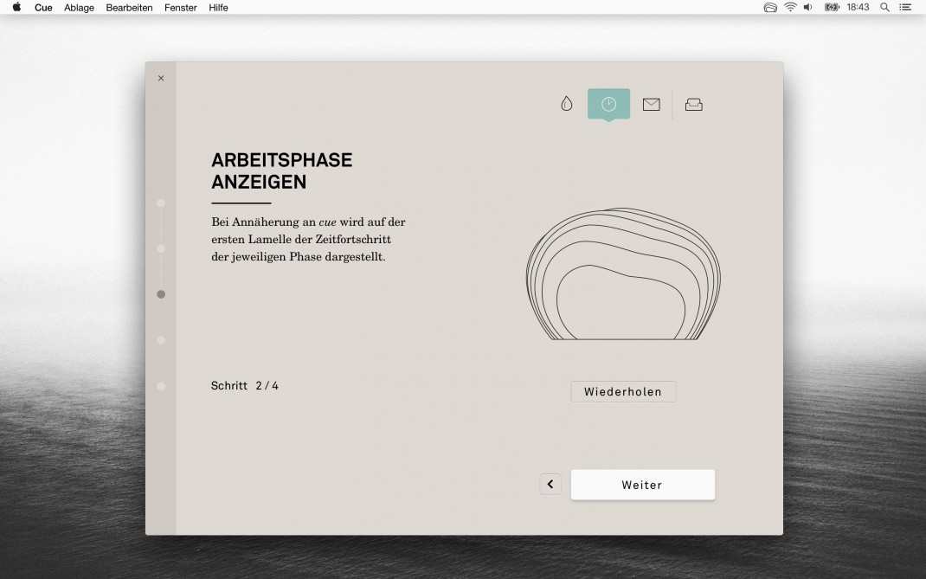Select the water drop icon
Image resolution: width=926 pixels, height=579 pixels.
coord(566,104)
